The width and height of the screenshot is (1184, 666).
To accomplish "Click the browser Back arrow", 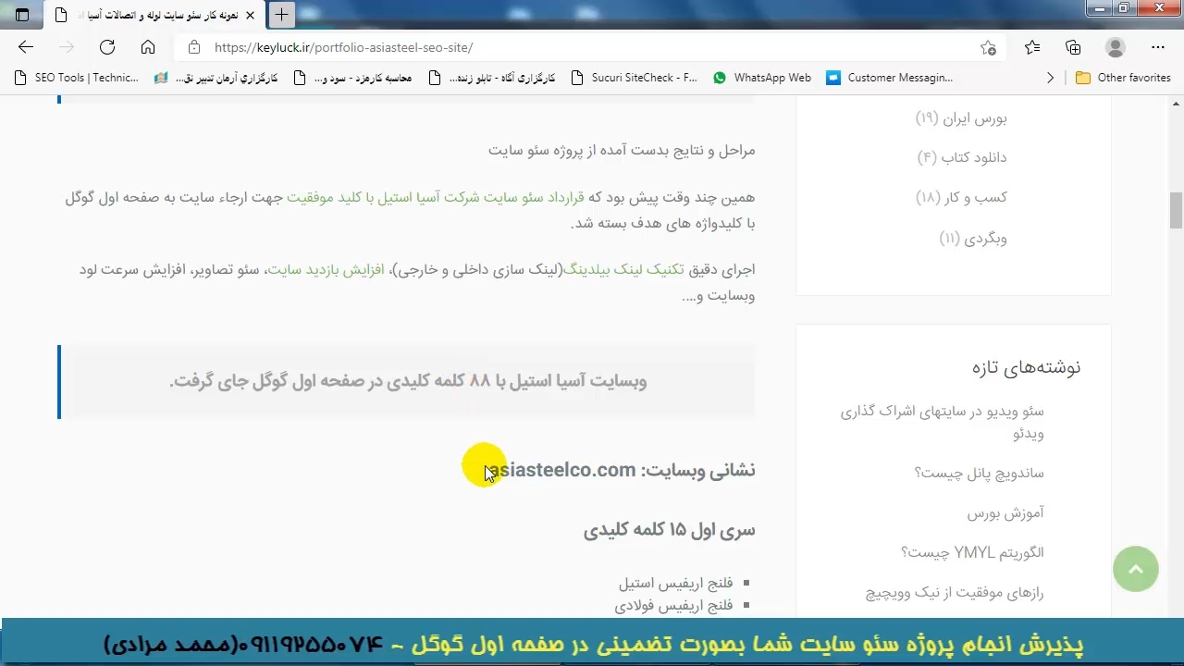I will coord(26,47).
